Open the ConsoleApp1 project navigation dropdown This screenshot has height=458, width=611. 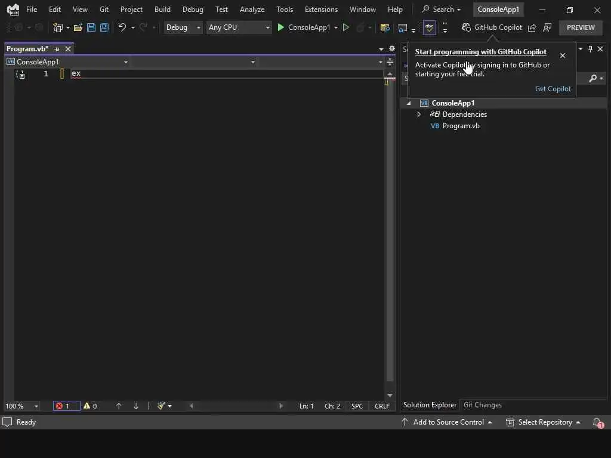pyautogui.click(x=67, y=62)
